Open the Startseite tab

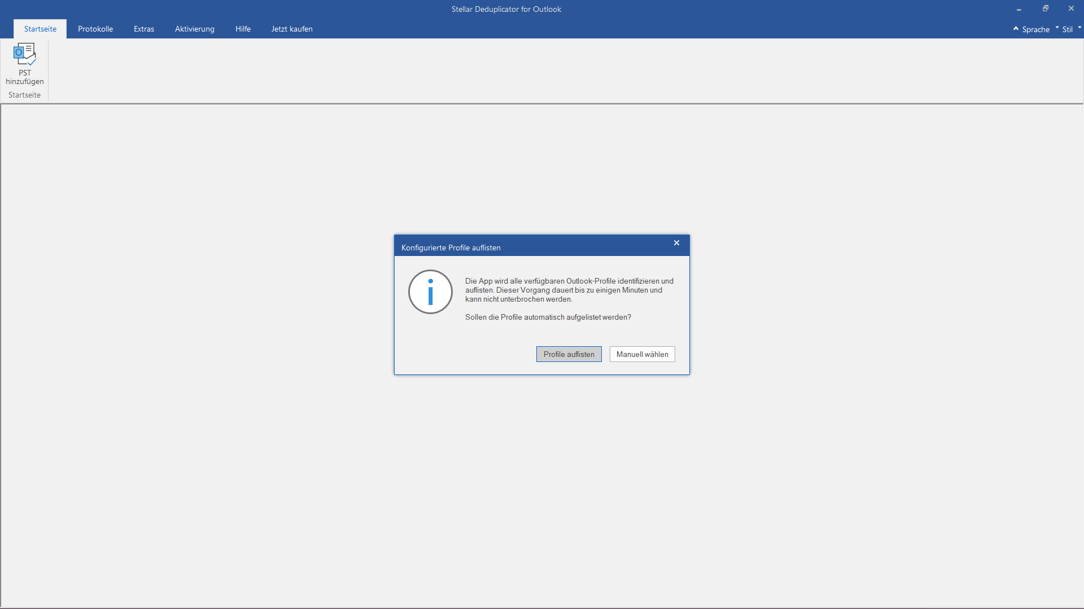click(40, 29)
